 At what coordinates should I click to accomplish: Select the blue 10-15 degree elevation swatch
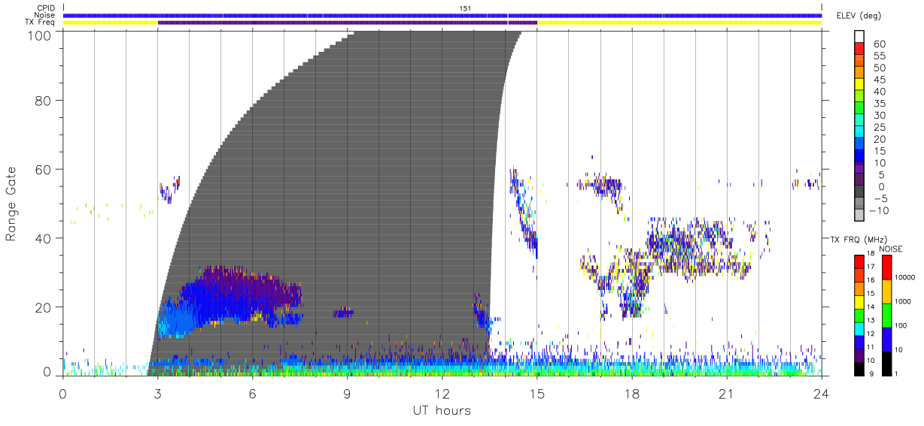coord(859,156)
